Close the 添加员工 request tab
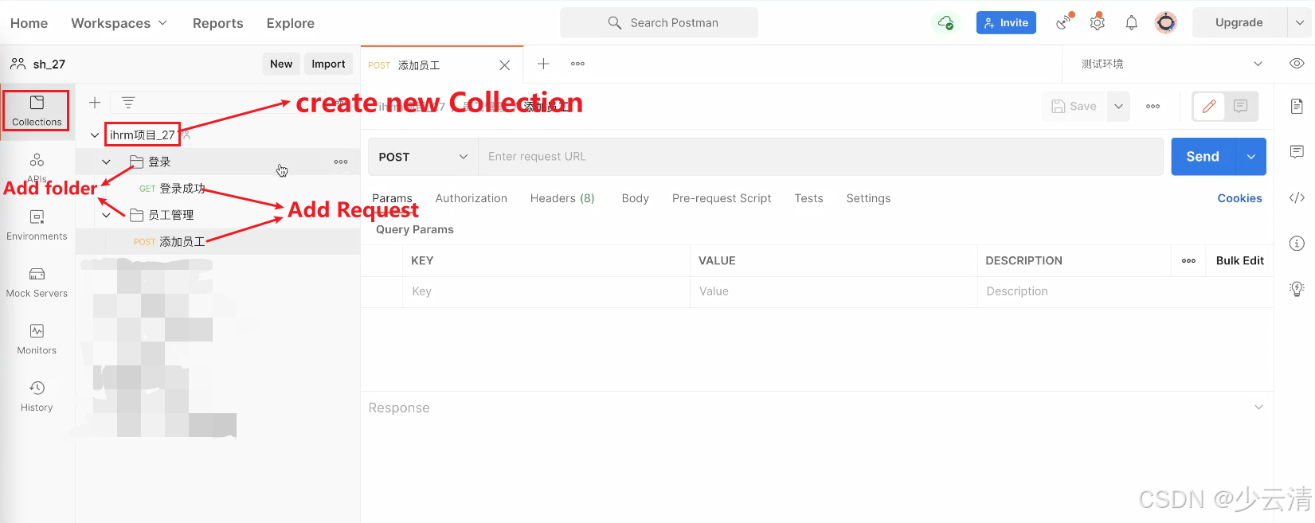Screen dimensions: 1315x523 (504, 65)
